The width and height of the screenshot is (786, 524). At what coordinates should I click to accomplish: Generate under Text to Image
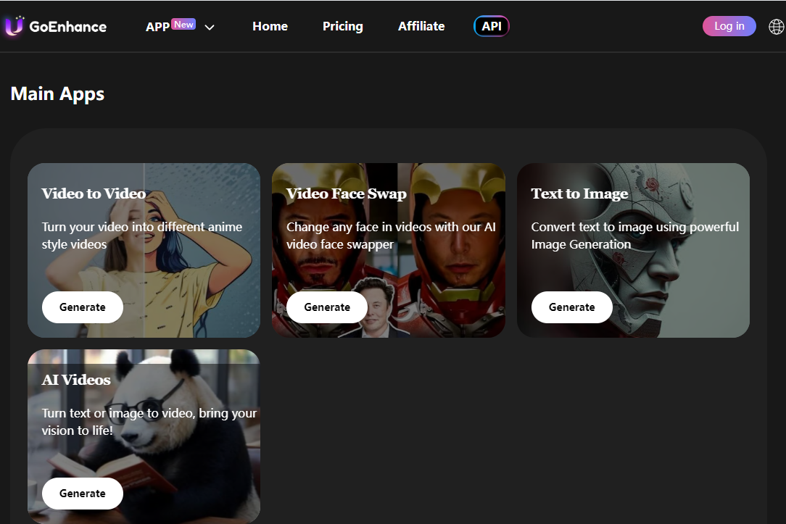tap(572, 307)
